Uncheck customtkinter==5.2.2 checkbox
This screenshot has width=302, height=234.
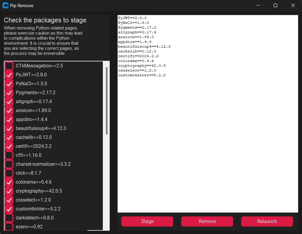[9, 209]
